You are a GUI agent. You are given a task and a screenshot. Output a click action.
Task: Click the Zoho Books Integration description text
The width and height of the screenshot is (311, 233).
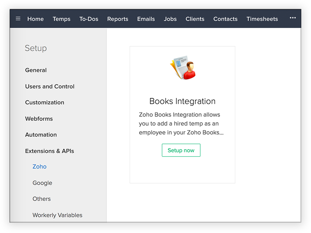point(181,124)
